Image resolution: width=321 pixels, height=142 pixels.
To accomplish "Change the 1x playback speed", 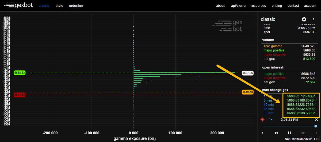I will (x=271, y=120).
